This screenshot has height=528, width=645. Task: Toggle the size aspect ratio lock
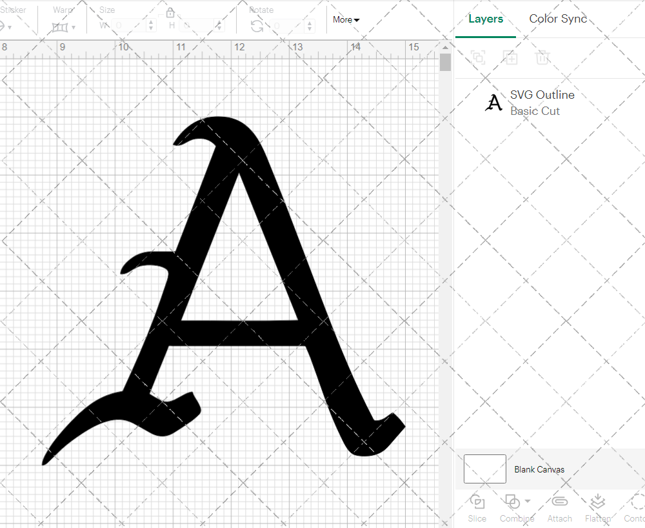[x=170, y=12]
